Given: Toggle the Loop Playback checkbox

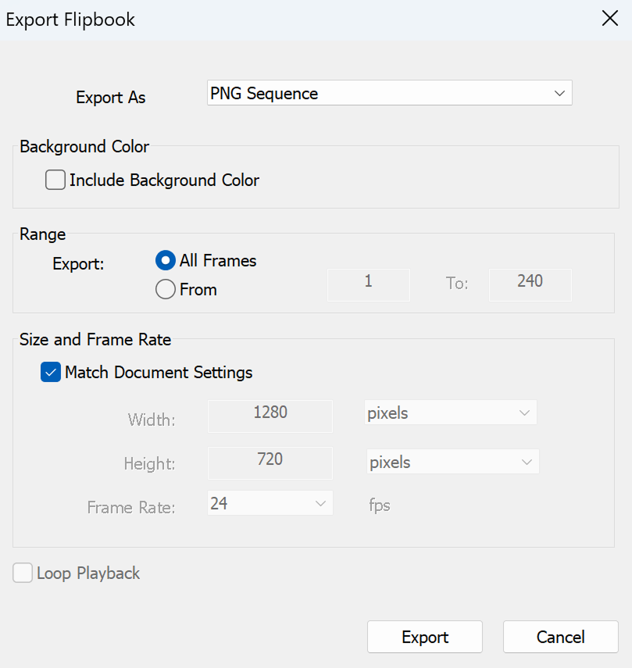Looking at the screenshot, I should pos(23,573).
